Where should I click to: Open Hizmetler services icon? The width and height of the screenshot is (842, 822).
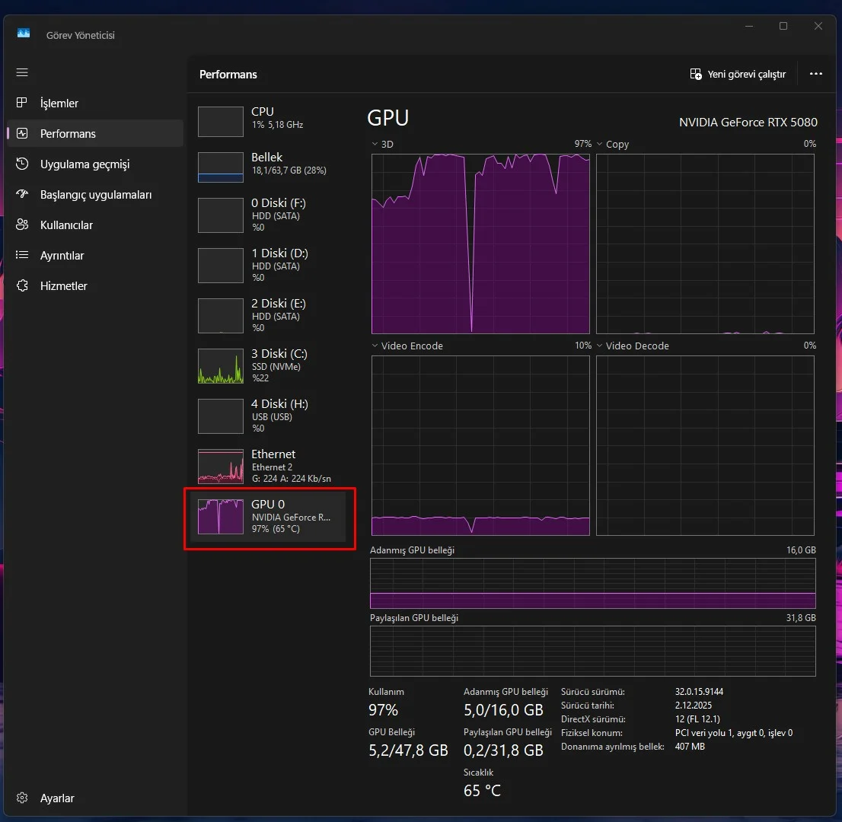coord(22,286)
